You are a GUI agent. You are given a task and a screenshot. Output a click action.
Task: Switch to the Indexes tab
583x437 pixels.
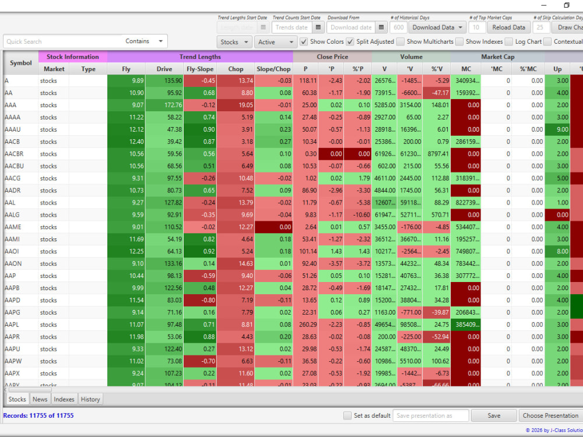coord(64,399)
